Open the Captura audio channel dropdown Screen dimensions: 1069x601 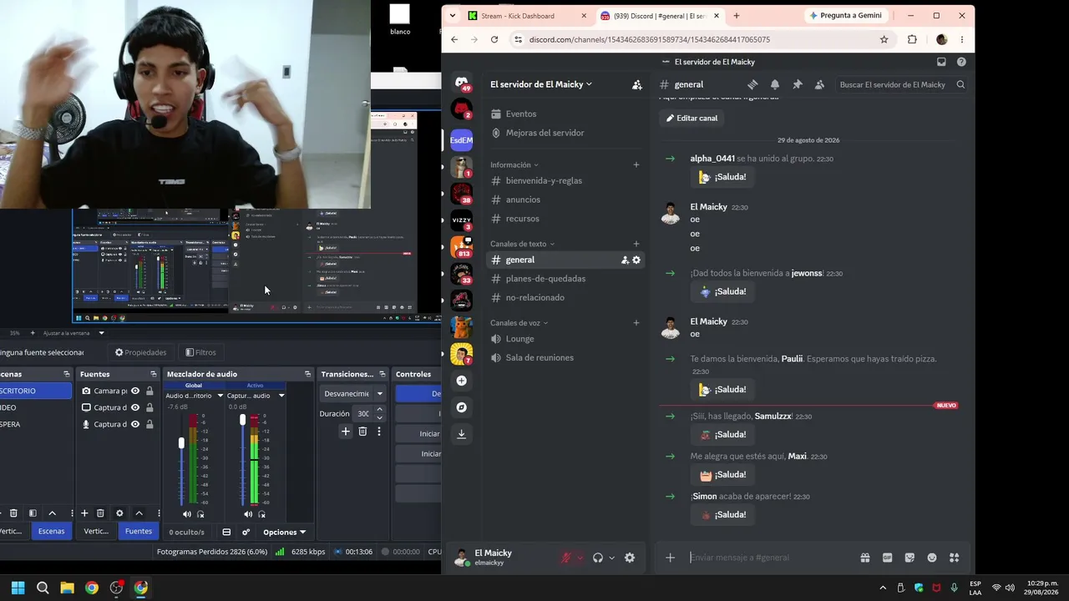tap(281, 396)
